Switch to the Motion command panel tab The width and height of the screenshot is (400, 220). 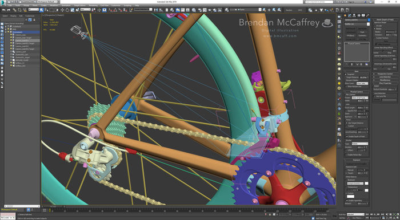[359, 15]
